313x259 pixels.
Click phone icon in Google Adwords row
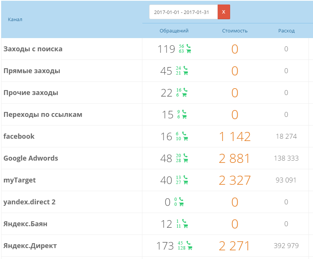tap(185, 155)
